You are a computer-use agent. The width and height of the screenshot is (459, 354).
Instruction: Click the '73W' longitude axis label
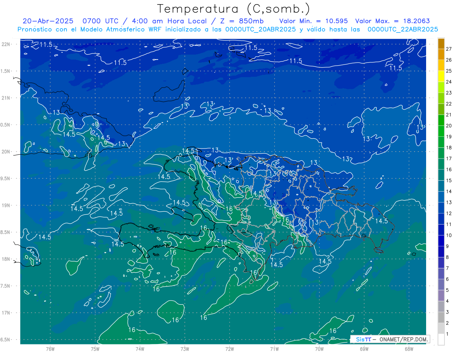[x=185, y=349]
